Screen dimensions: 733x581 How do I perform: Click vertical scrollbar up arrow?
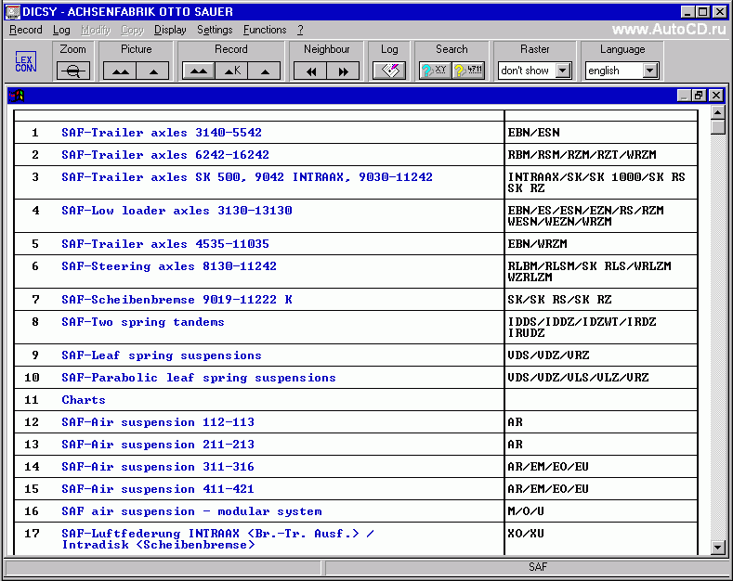click(x=717, y=112)
